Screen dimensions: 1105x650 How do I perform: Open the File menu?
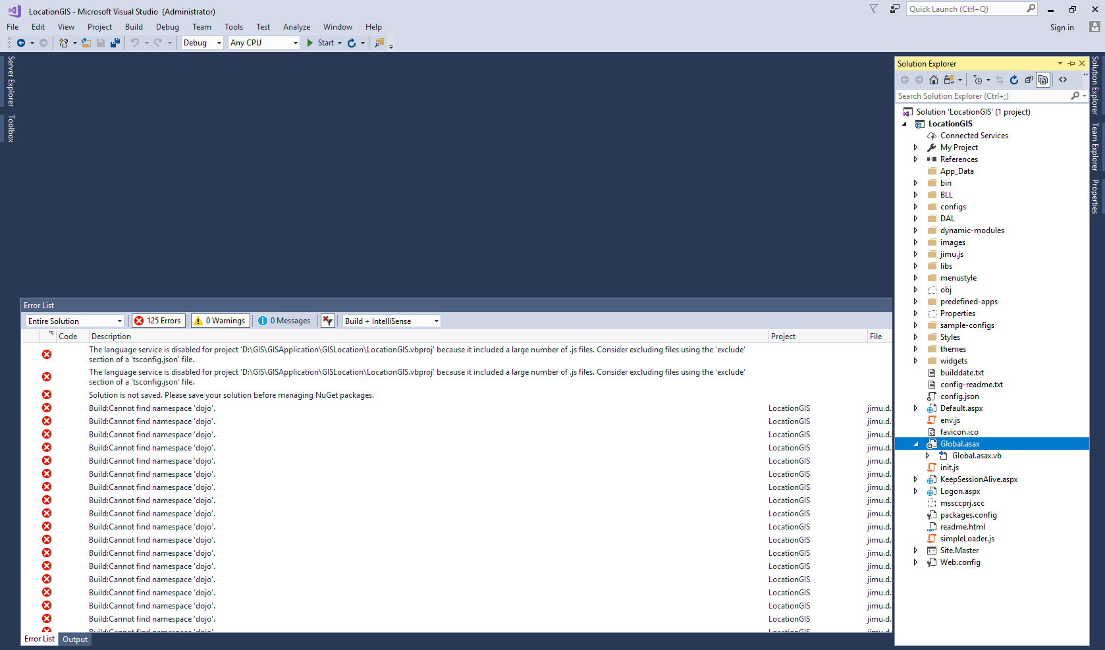click(x=13, y=27)
